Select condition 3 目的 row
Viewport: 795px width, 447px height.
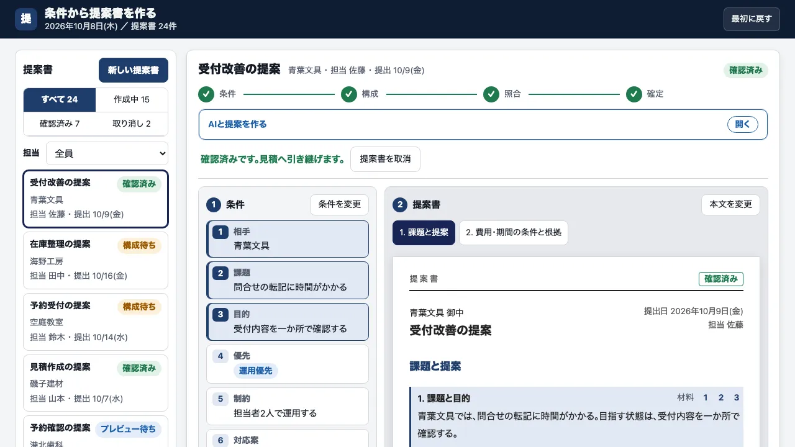point(288,322)
